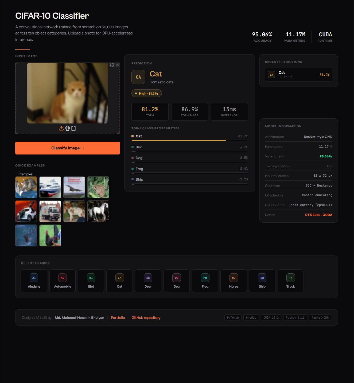Select the webcam capture icon
This screenshot has height=383, width=354.
[68, 128]
